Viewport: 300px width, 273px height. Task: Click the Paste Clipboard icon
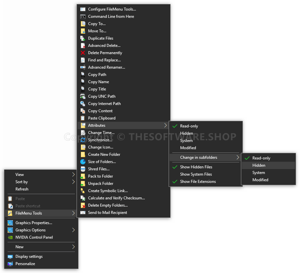(x=83, y=118)
